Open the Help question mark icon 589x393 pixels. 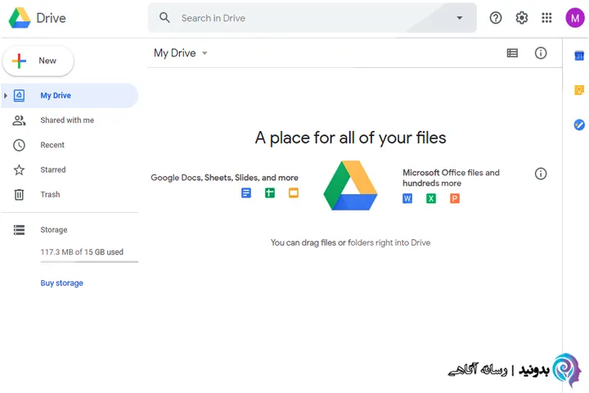click(x=496, y=18)
